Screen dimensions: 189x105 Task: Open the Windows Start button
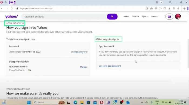pos(29,102)
